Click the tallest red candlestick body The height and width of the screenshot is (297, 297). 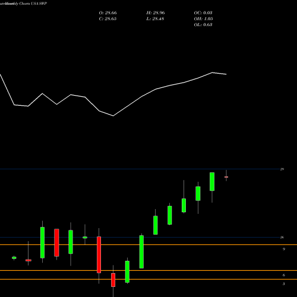(99, 255)
